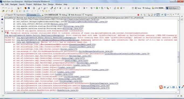Open the MyEclipse menu
184x99 pixels.
coord(37,4)
